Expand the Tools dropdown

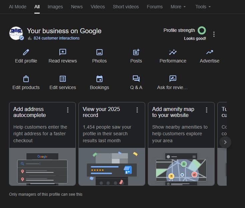tap(203, 7)
